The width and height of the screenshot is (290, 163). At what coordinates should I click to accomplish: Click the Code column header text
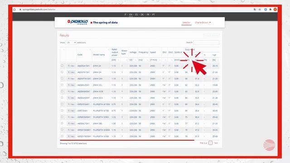click(x=80, y=55)
